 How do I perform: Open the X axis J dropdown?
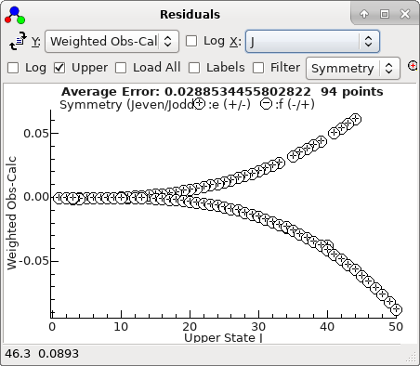(x=312, y=41)
